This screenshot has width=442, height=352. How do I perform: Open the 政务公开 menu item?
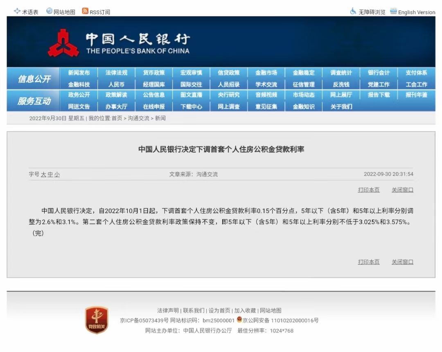click(79, 95)
